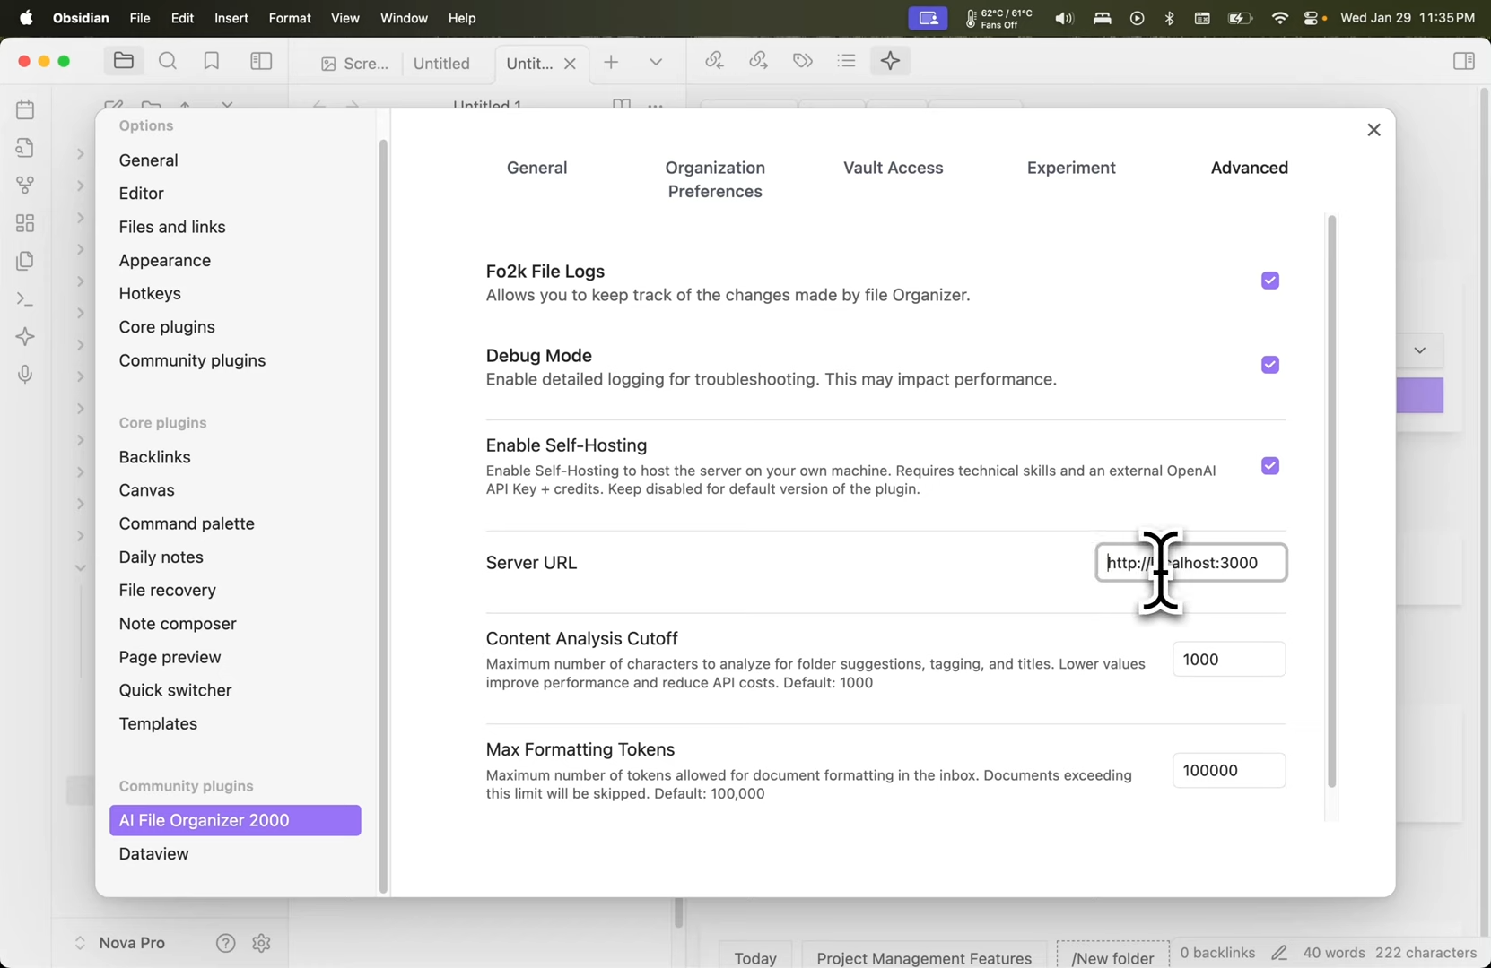Click templates pages ribbon icon
The height and width of the screenshot is (968, 1491).
(25, 261)
